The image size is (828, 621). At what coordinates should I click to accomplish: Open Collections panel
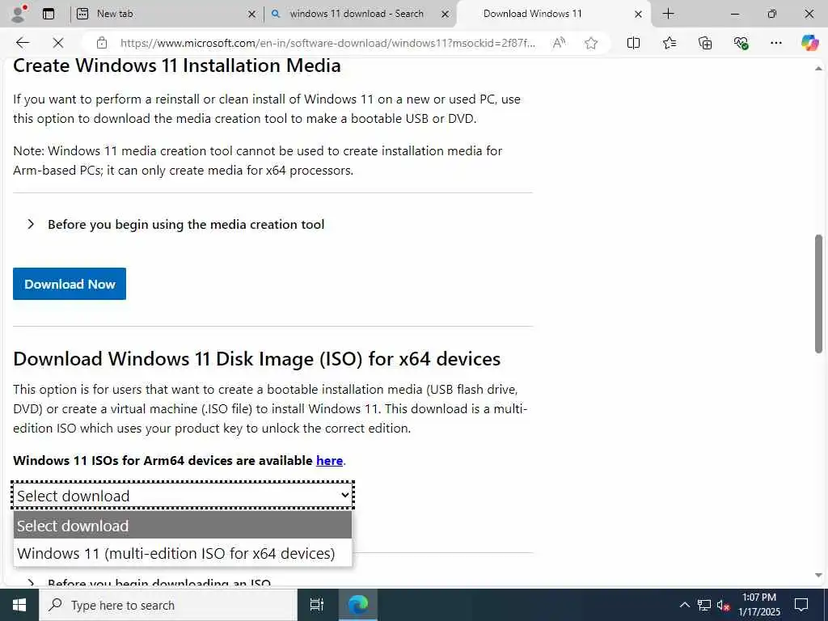click(x=705, y=43)
